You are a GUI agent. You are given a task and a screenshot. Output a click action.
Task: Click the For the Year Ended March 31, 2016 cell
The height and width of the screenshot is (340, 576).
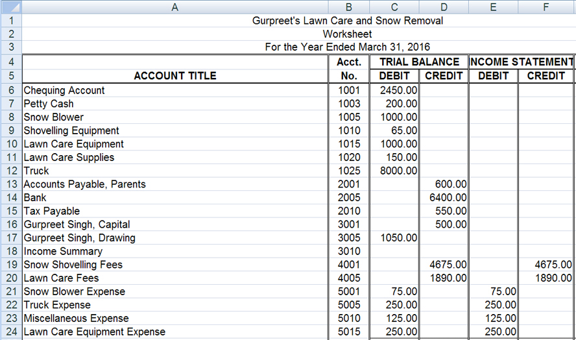pos(348,47)
